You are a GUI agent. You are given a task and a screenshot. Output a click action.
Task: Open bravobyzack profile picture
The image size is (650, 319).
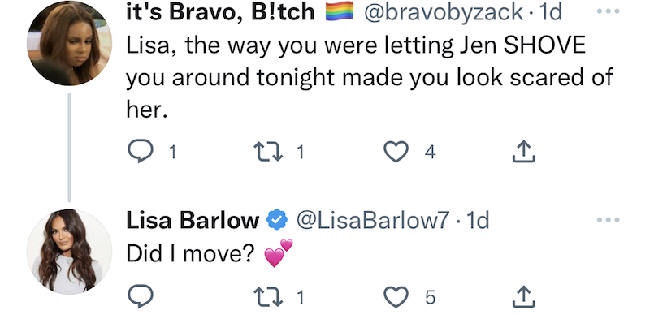(x=69, y=43)
